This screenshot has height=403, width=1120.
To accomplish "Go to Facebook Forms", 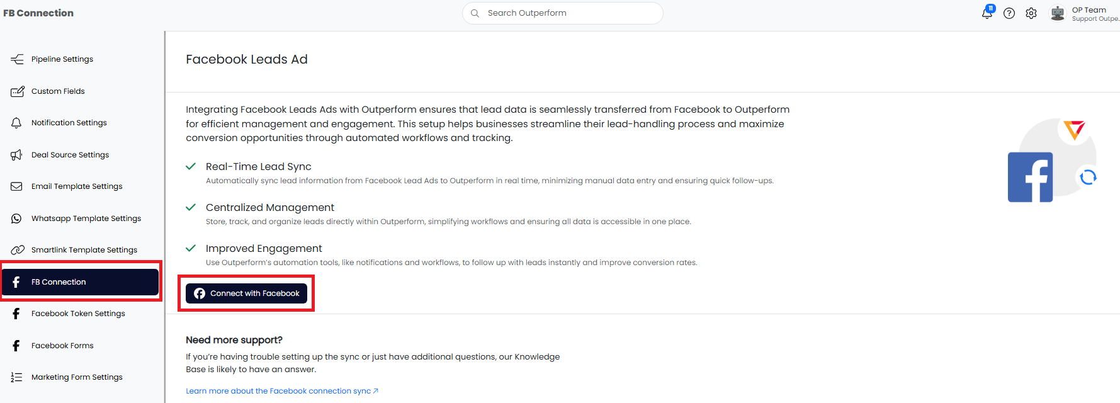I will (62, 346).
